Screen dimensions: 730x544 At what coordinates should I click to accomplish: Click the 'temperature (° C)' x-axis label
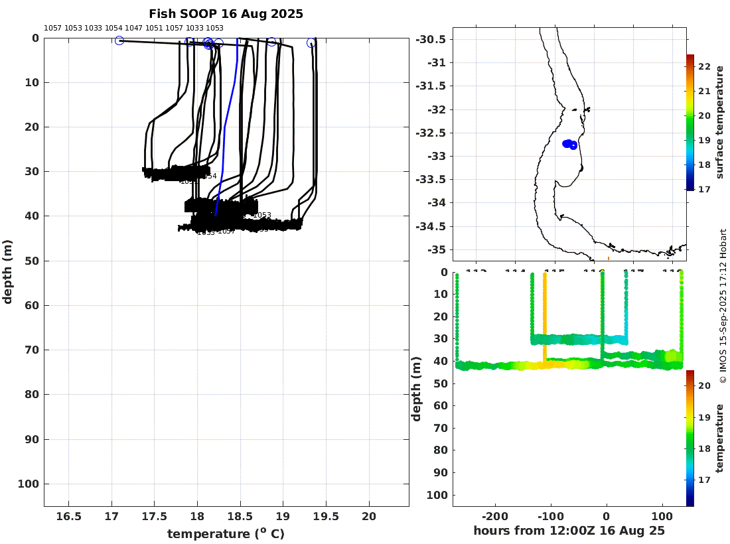click(226, 533)
